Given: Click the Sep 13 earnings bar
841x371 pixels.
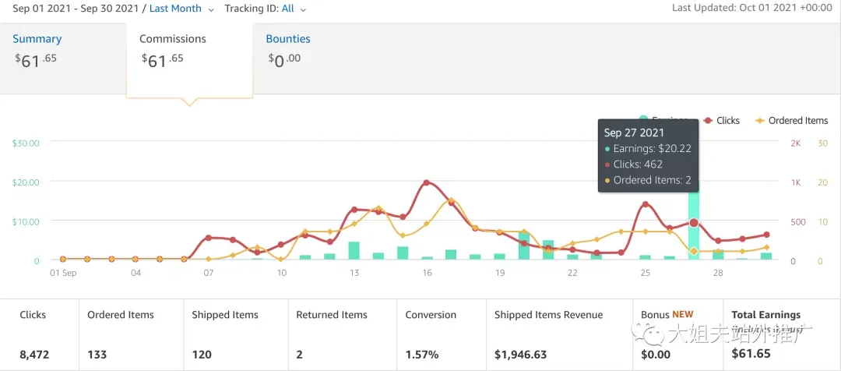Looking at the screenshot, I should coord(354,250).
